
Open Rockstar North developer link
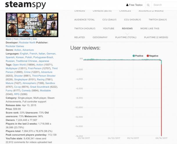[27, 43]
